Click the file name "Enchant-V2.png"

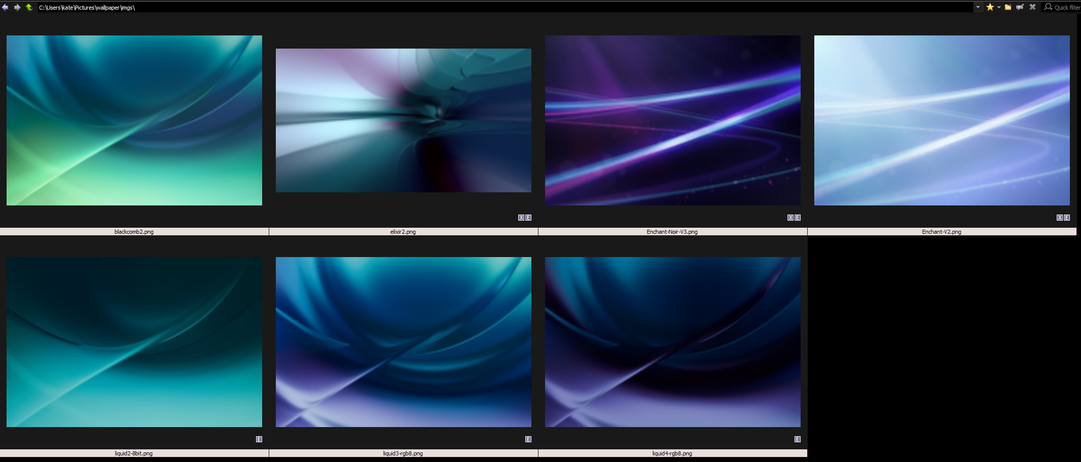(x=942, y=232)
